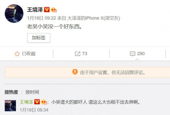Screen dimensions: 170x115
Task: Click the 大泽泽的iPhone X source link
Action: (94, 18)
